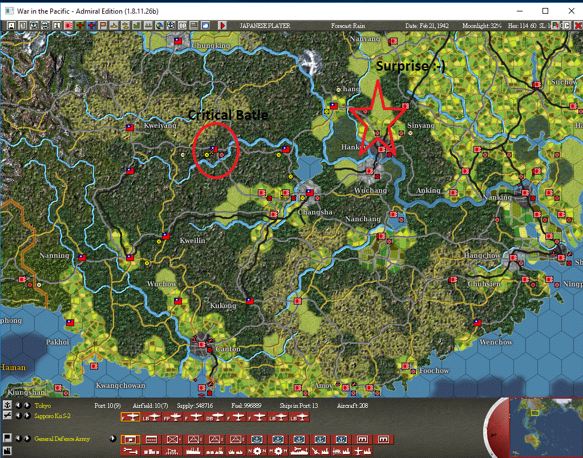Click red plane on green toolbar icon
This screenshot has height=458, width=583.
[80, 26]
